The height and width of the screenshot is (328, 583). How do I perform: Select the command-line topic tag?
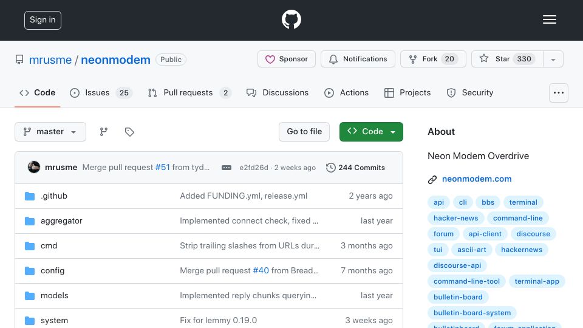tap(518, 218)
